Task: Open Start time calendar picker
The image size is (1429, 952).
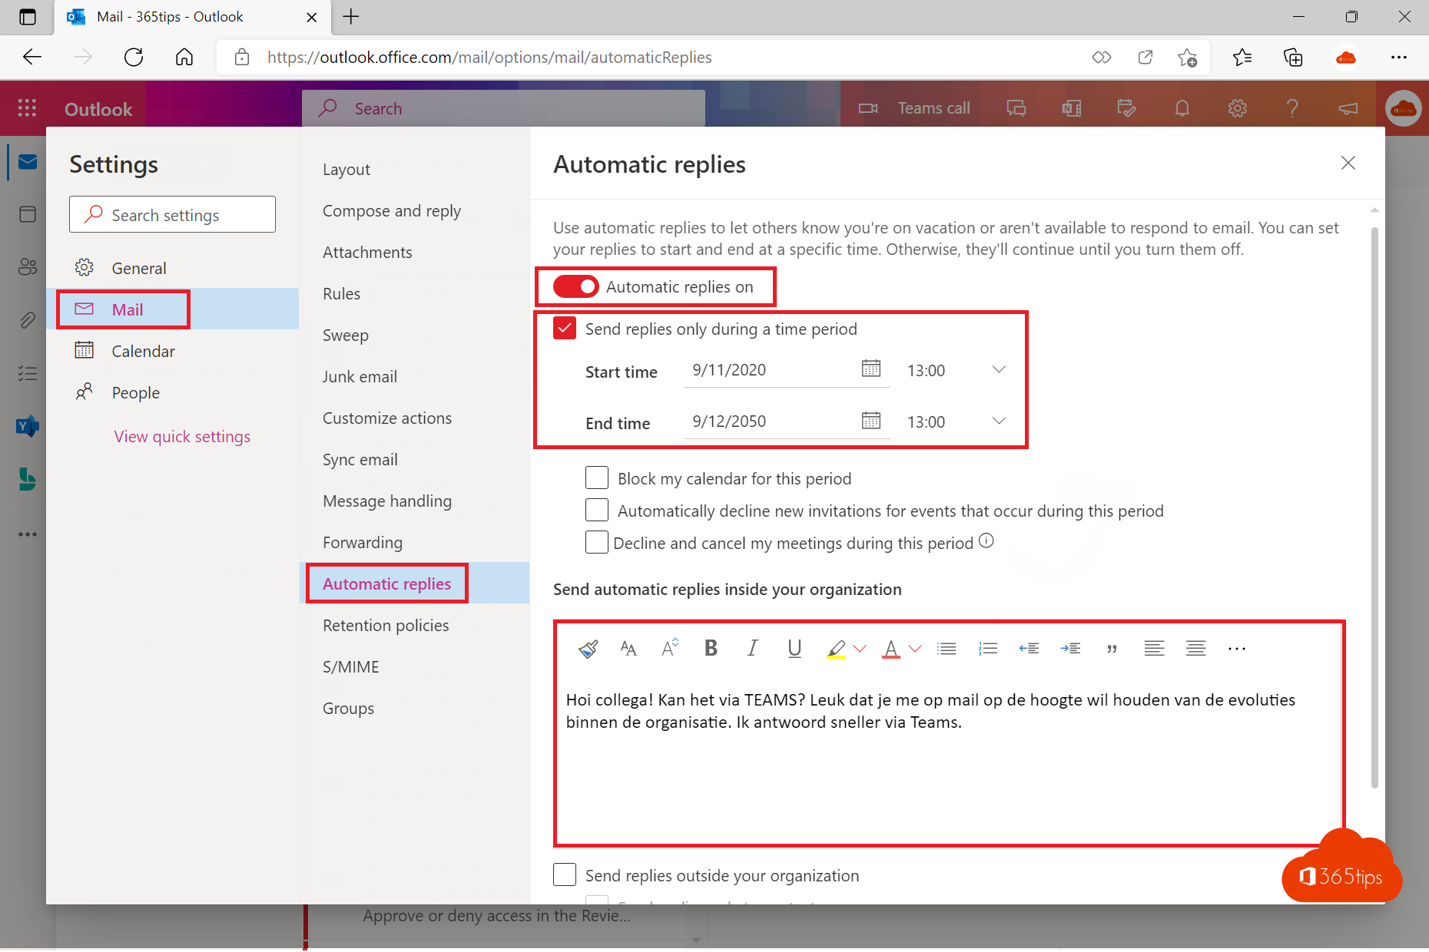Action: [x=871, y=369]
